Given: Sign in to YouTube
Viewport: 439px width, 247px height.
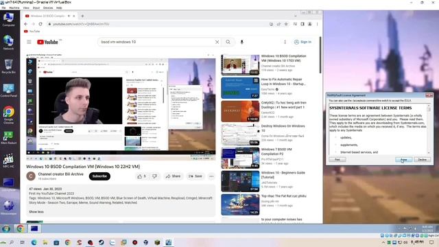Looking at the screenshot, I should pos(303,42).
